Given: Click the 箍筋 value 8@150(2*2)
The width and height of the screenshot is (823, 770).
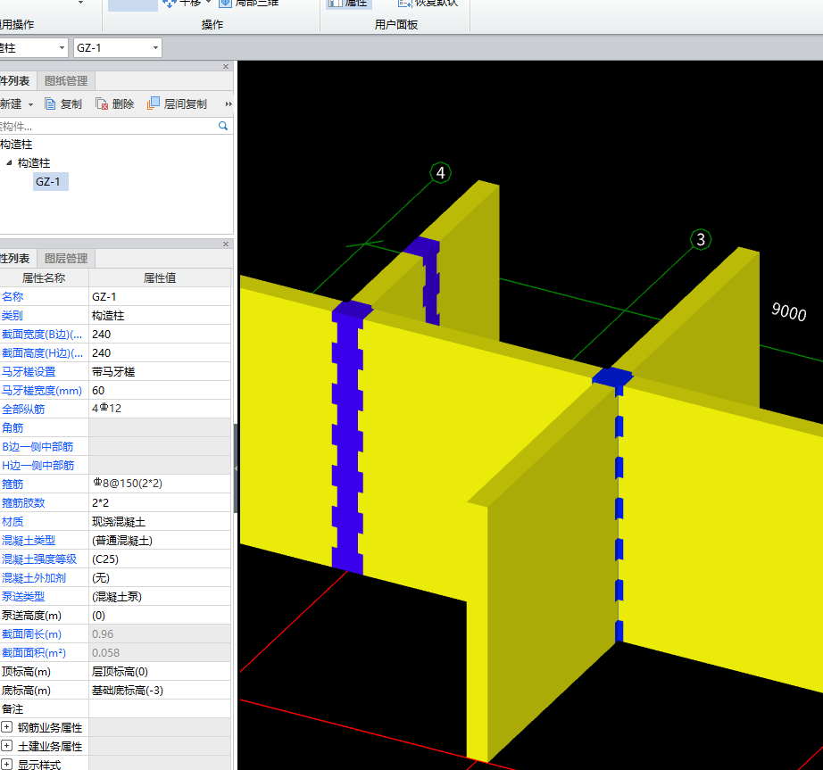Looking at the screenshot, I should (x=160, y=483).
